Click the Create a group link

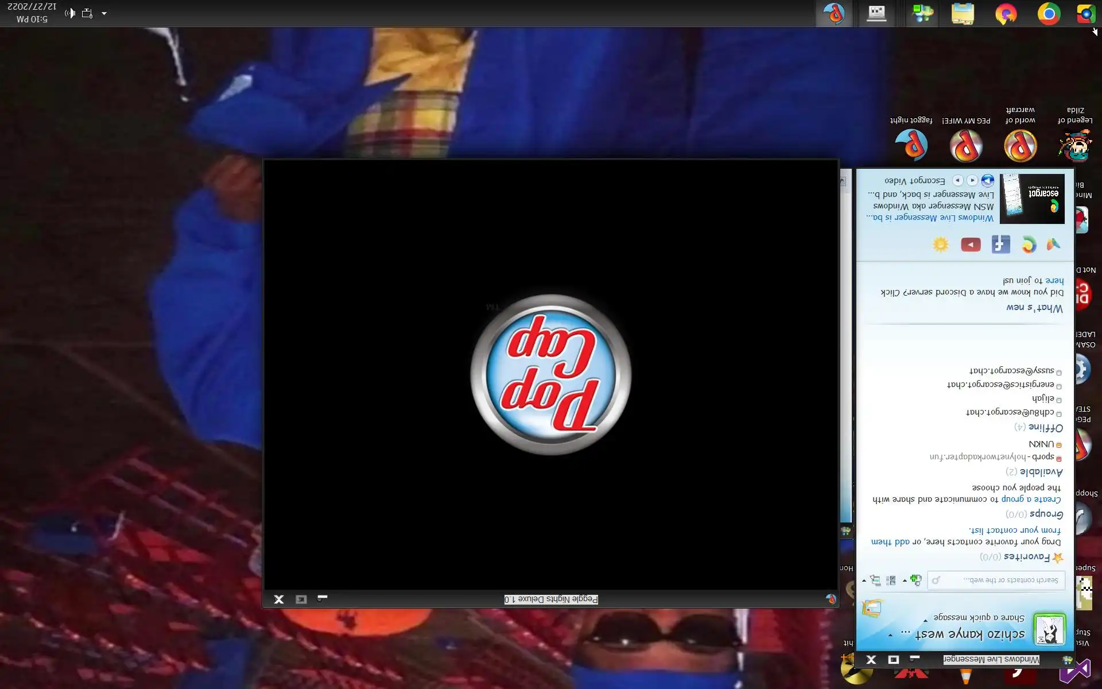coord(1031,499)
